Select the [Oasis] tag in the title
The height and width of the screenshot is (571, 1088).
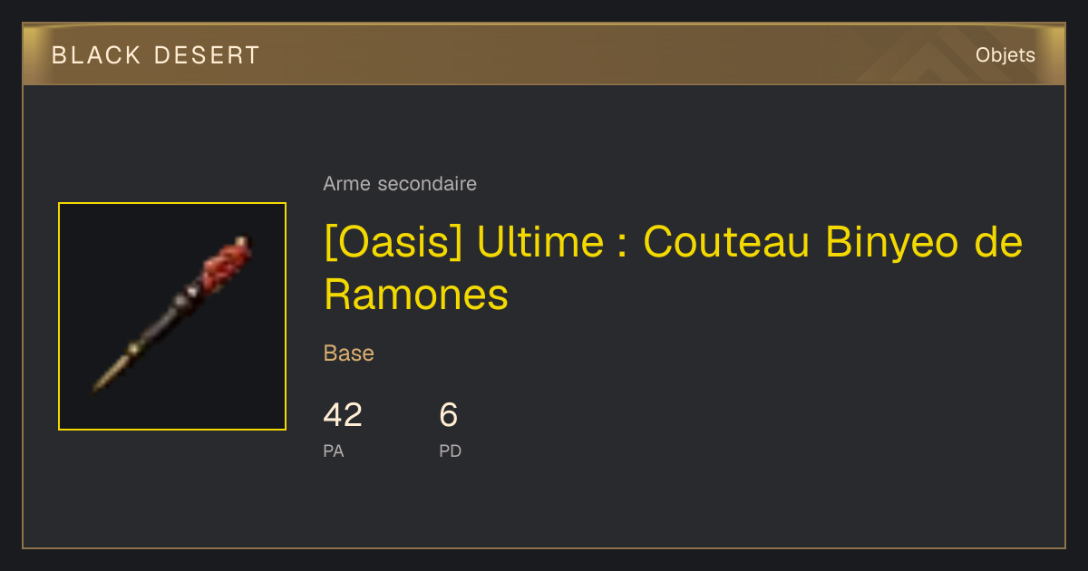pyautogui.click(x=394, y=243)
